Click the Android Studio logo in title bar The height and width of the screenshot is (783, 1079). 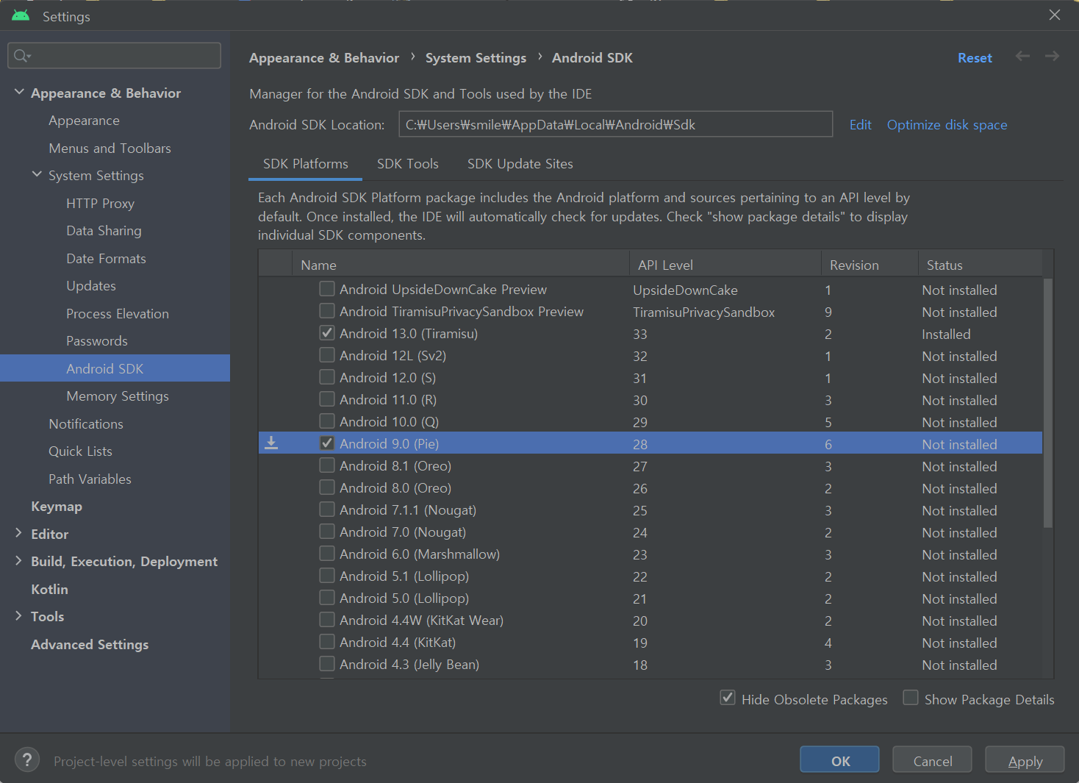coord(21,15)
